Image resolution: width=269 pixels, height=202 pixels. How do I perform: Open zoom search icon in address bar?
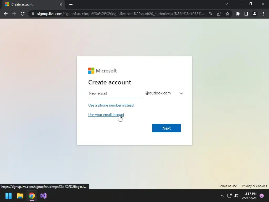(x=210, y=14)
